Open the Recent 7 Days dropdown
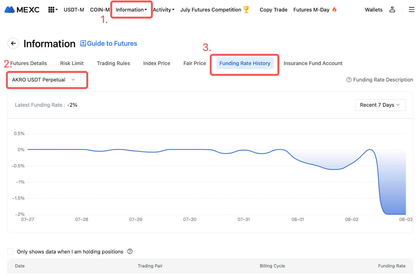 (x=380, y=105)
